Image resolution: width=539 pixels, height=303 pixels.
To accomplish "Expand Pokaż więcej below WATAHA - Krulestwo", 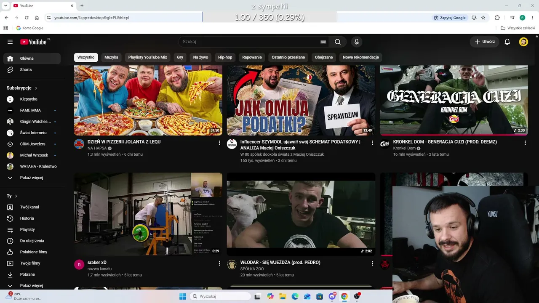I will tap(32, 178).
